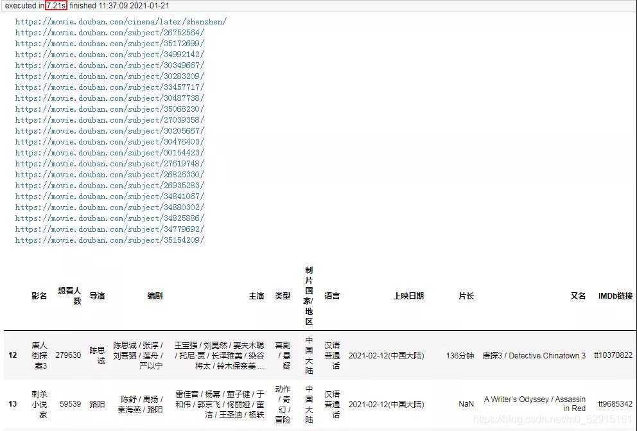Viewport: 637px width, 431px height.
Task: Click the 影名 column header
Action: (39, 296)
